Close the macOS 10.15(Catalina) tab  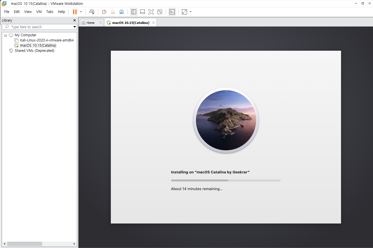pyautogui.click(x=153, y=23)
